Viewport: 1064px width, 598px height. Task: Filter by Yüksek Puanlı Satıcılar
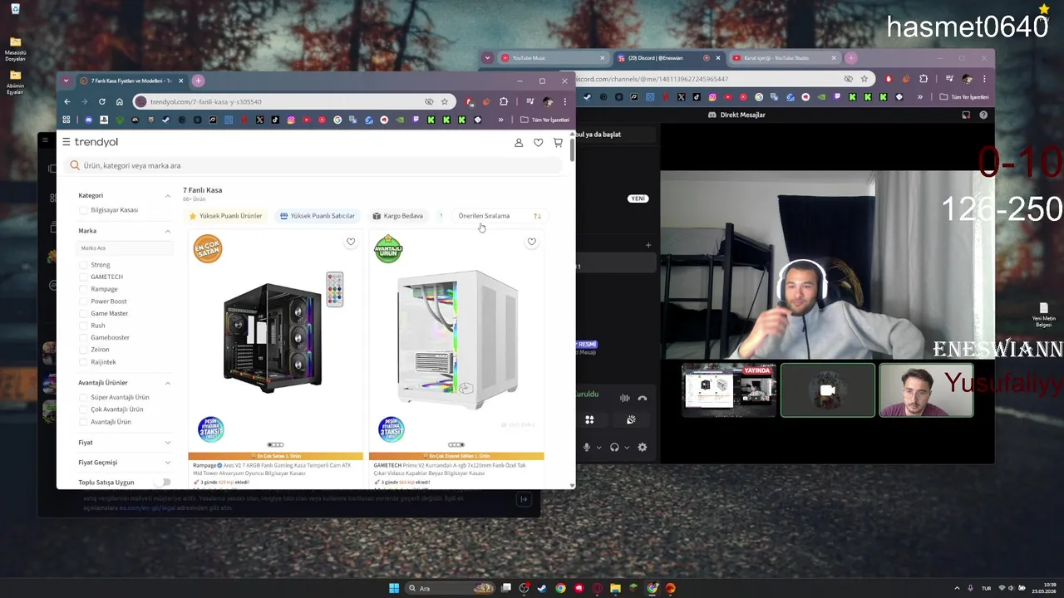pos(318,216)
